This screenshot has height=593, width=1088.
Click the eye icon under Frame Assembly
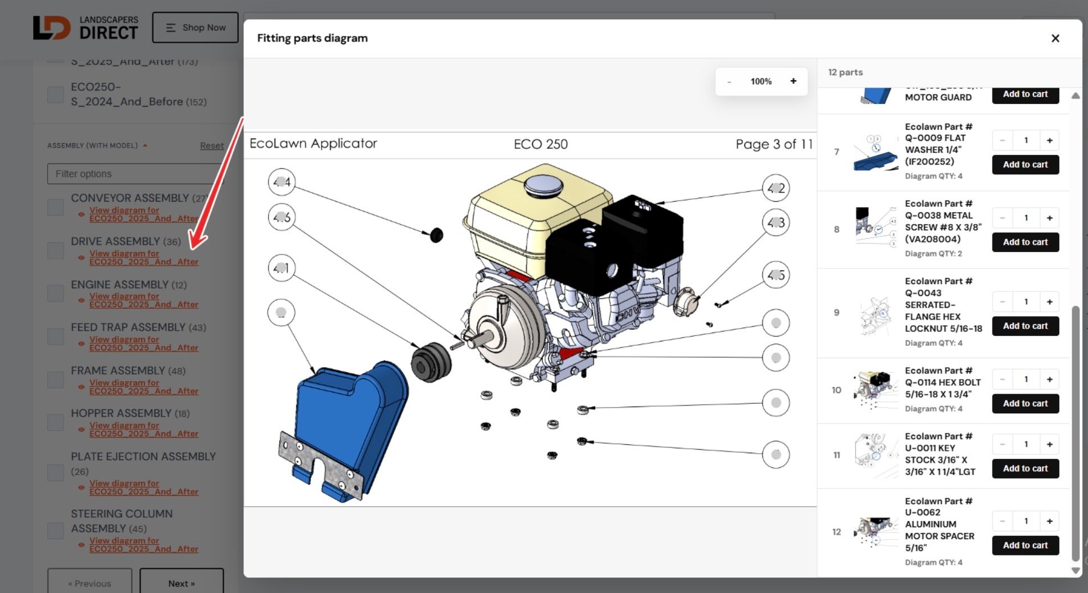81,387
